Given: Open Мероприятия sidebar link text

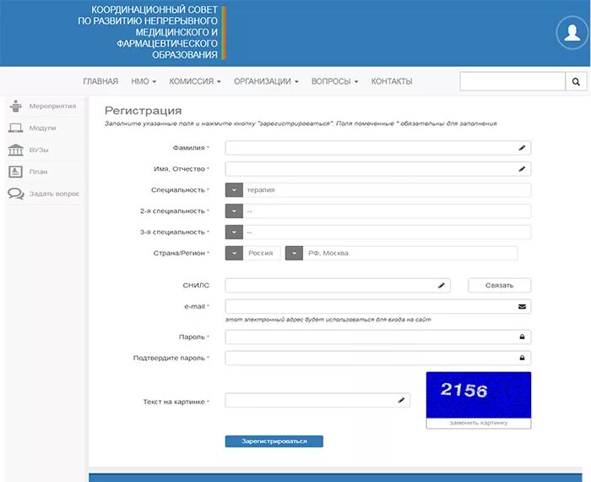Looking at the screenshot, I should point(52,106).
